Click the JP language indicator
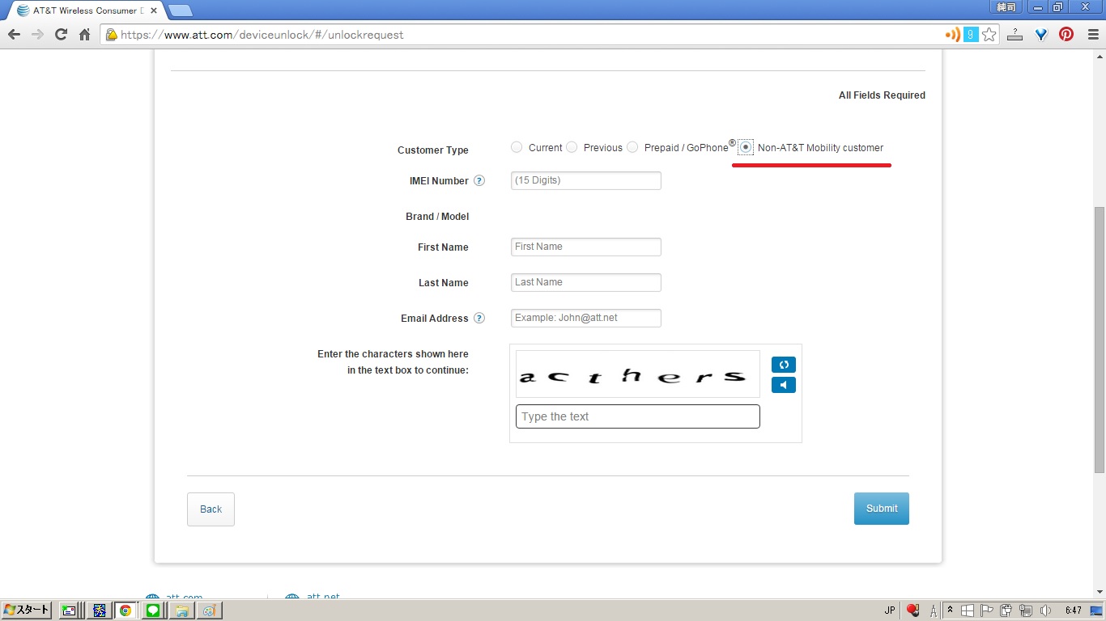This screenshot has width=1106, height=621. [891, 610]
